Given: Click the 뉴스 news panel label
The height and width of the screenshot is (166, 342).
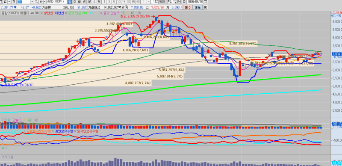Looking at the screenshot, I should coord(4,148).
